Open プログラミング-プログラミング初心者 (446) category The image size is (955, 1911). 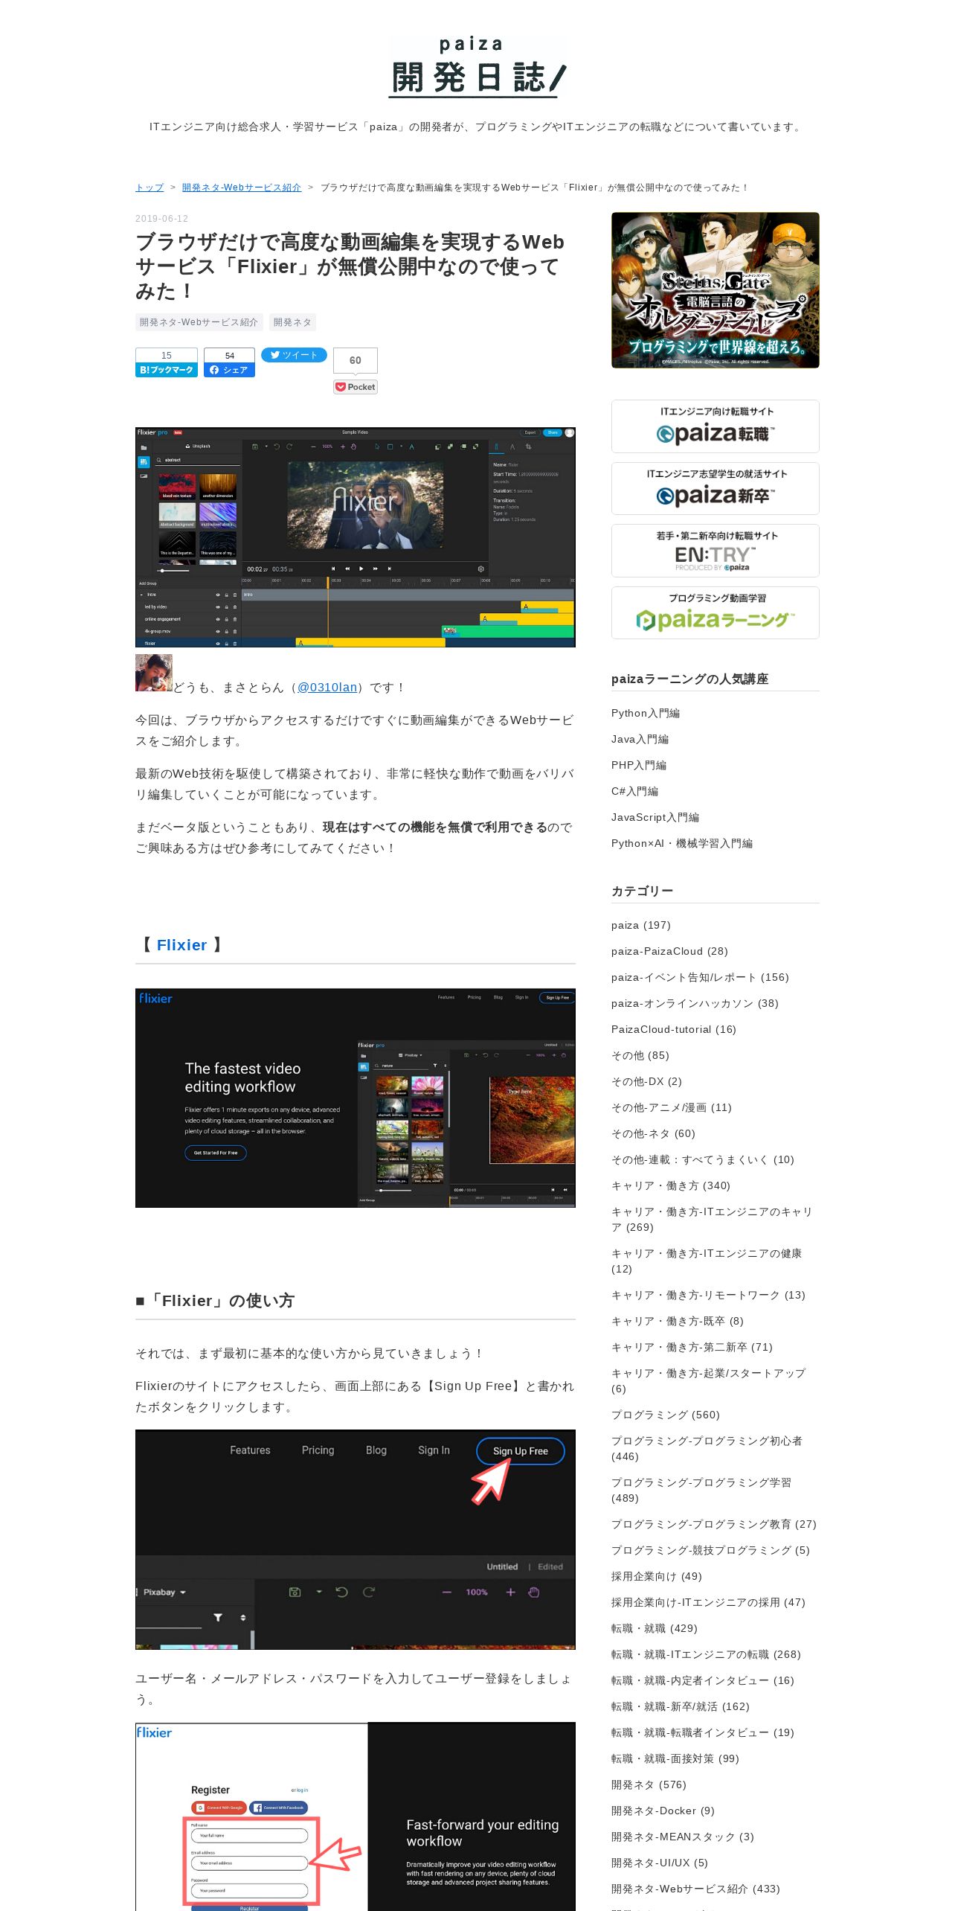tap(707, 1449)
